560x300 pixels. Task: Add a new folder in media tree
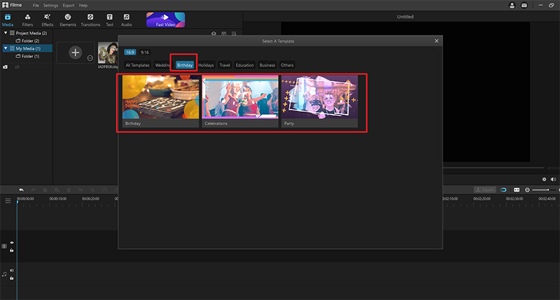5,67
